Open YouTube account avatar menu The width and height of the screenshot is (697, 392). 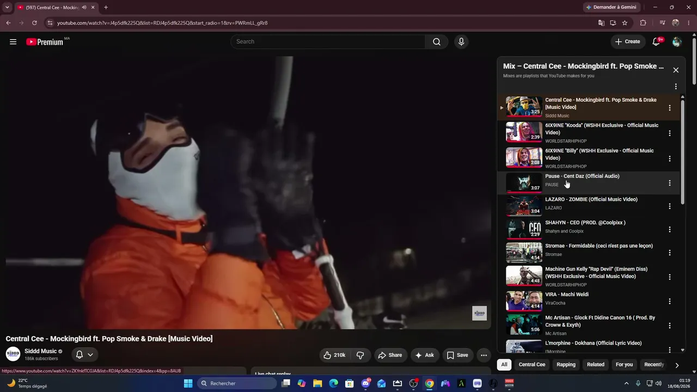point(677,42)
